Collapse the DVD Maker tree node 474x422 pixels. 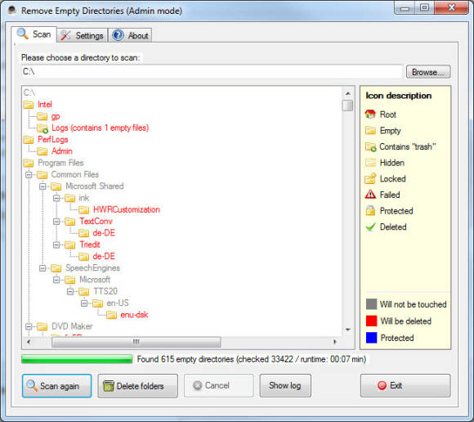pos(29,326)
